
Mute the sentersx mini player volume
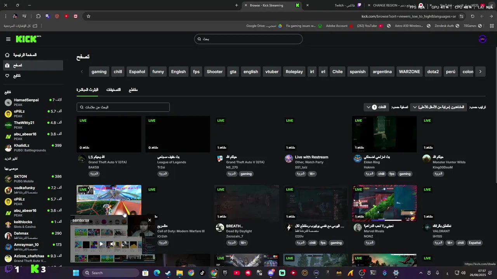112,244
